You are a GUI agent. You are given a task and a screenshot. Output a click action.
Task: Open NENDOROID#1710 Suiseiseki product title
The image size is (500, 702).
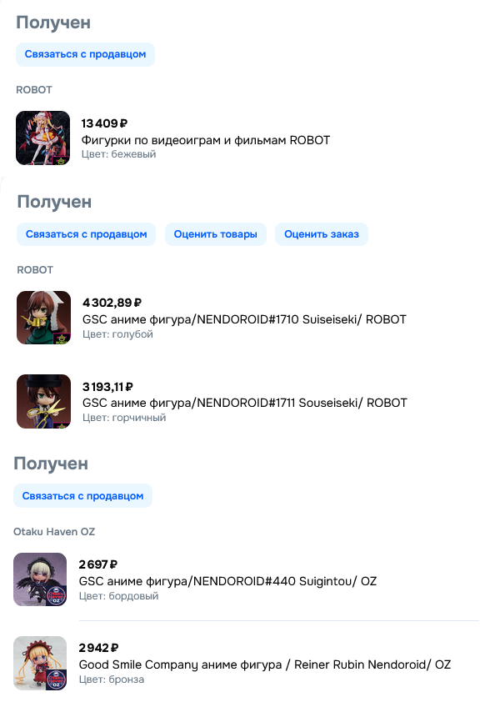244,319
